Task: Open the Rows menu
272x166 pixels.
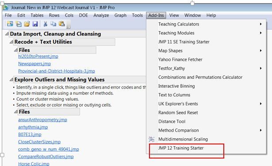Action: coord(54,15)
